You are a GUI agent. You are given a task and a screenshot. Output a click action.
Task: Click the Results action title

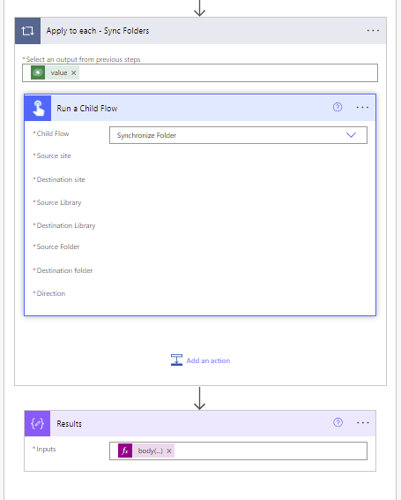click(69, 424)
